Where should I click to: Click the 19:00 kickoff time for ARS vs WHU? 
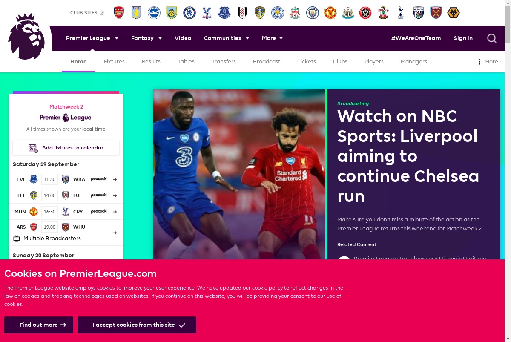pos(49,227)
